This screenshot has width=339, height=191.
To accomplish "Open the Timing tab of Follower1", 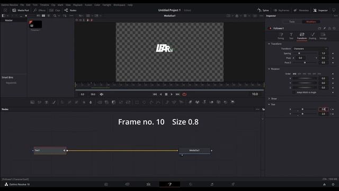I will [281, 36].
